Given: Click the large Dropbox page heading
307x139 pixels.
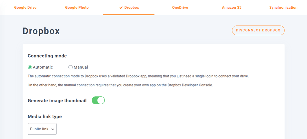Looking at the screenshot, I should pos(41,31).
